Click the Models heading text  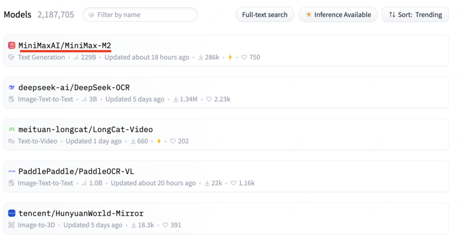pos(18,15)
